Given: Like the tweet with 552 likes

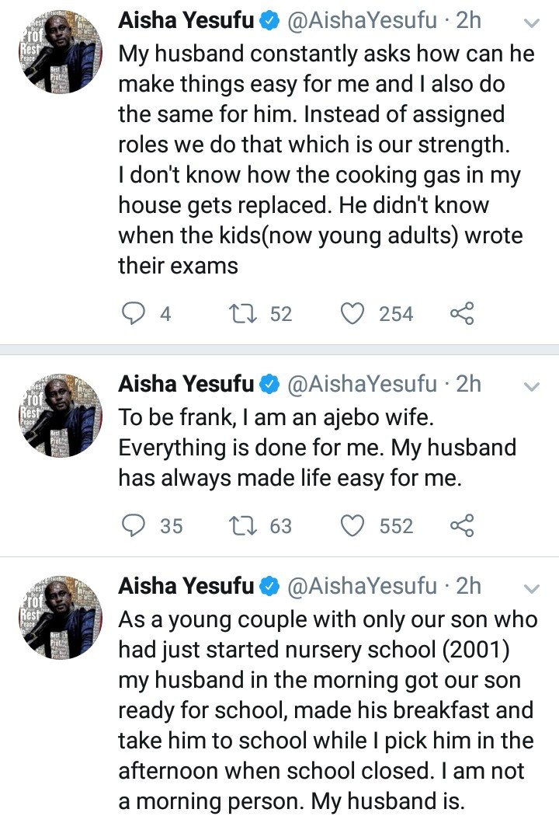Looking at the screenshot, I should click(x=352, y=525).
